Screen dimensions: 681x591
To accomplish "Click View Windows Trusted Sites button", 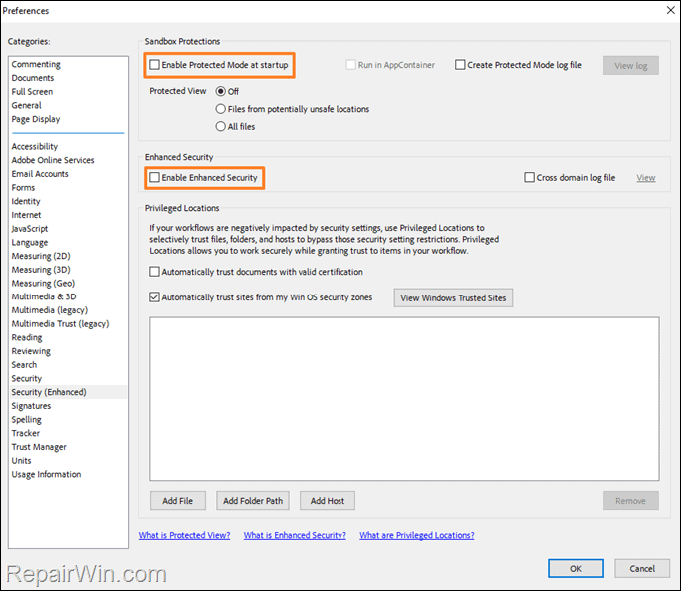I will pyautogui.click(x=453, y=297).
